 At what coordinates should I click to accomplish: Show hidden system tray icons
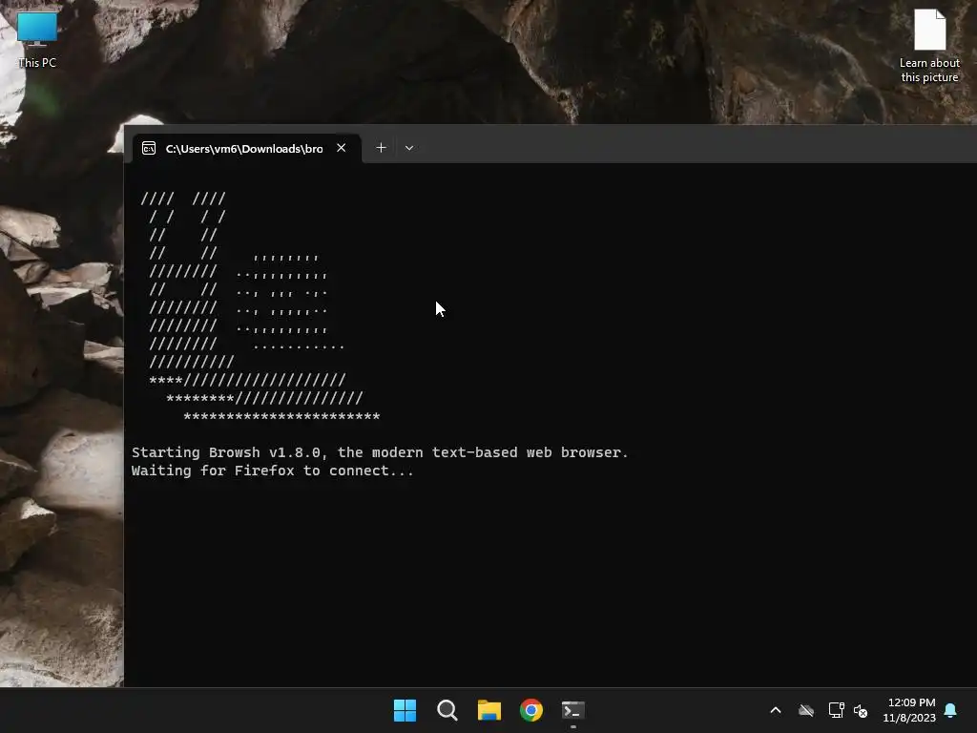pos(776,710)
